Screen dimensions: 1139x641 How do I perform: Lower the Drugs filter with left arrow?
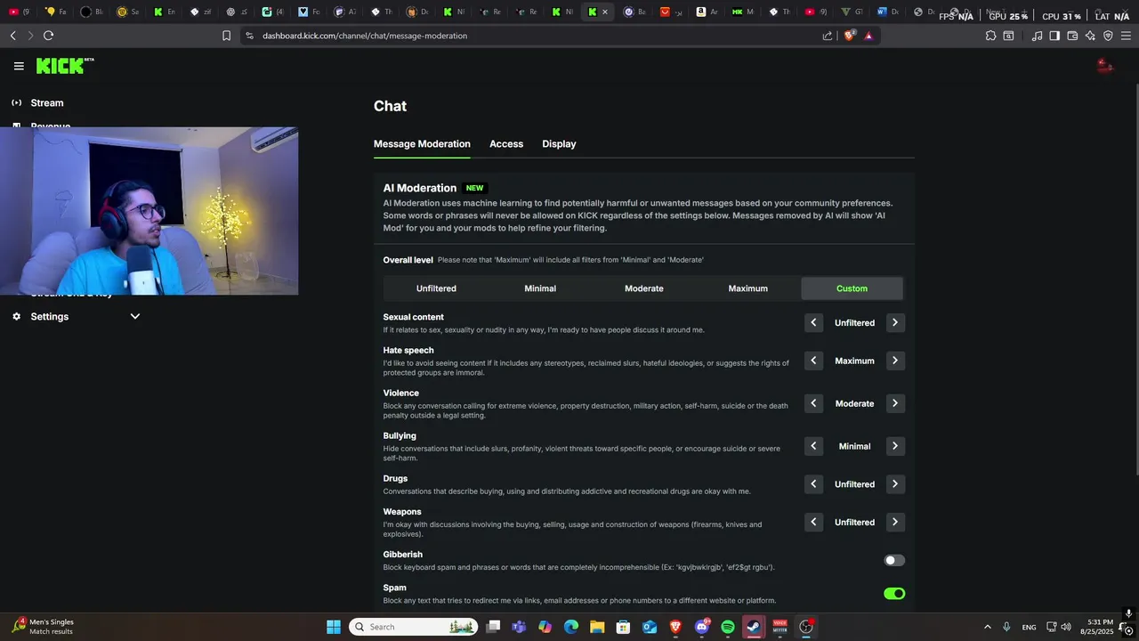813,484
